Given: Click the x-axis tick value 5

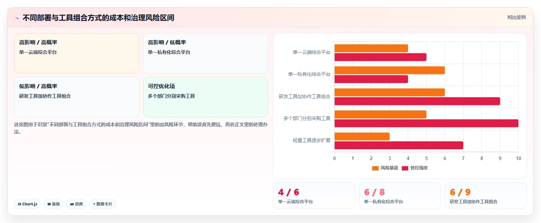Looking at the screenshot, I should (x=426, y=158).
